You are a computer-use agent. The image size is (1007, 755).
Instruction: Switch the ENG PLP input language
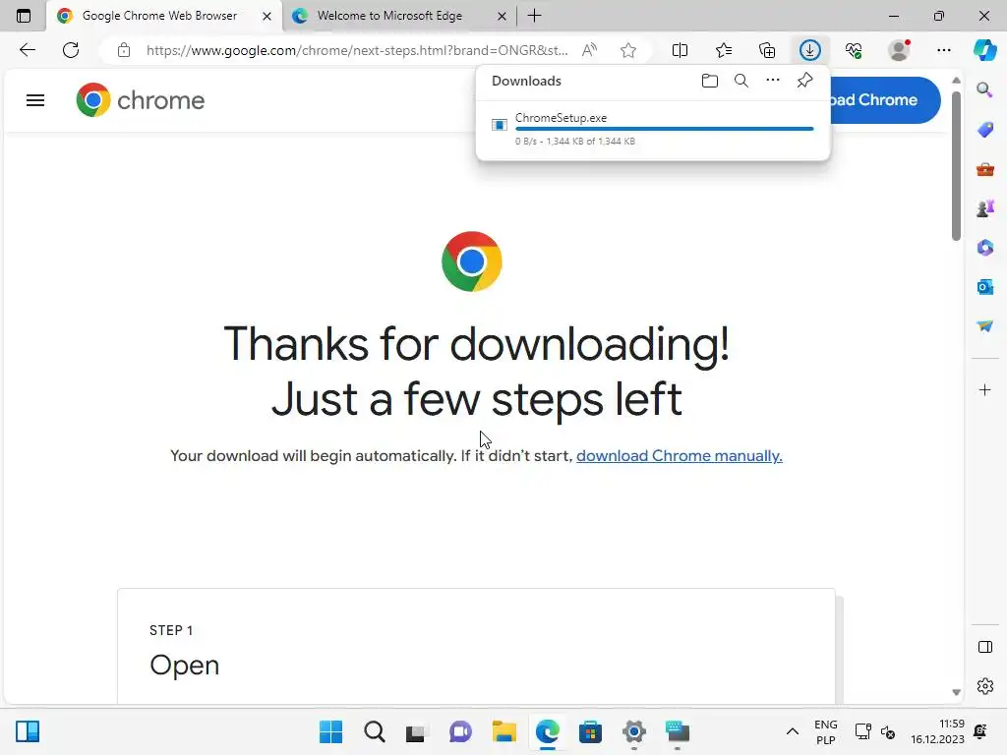pos(825,731)
